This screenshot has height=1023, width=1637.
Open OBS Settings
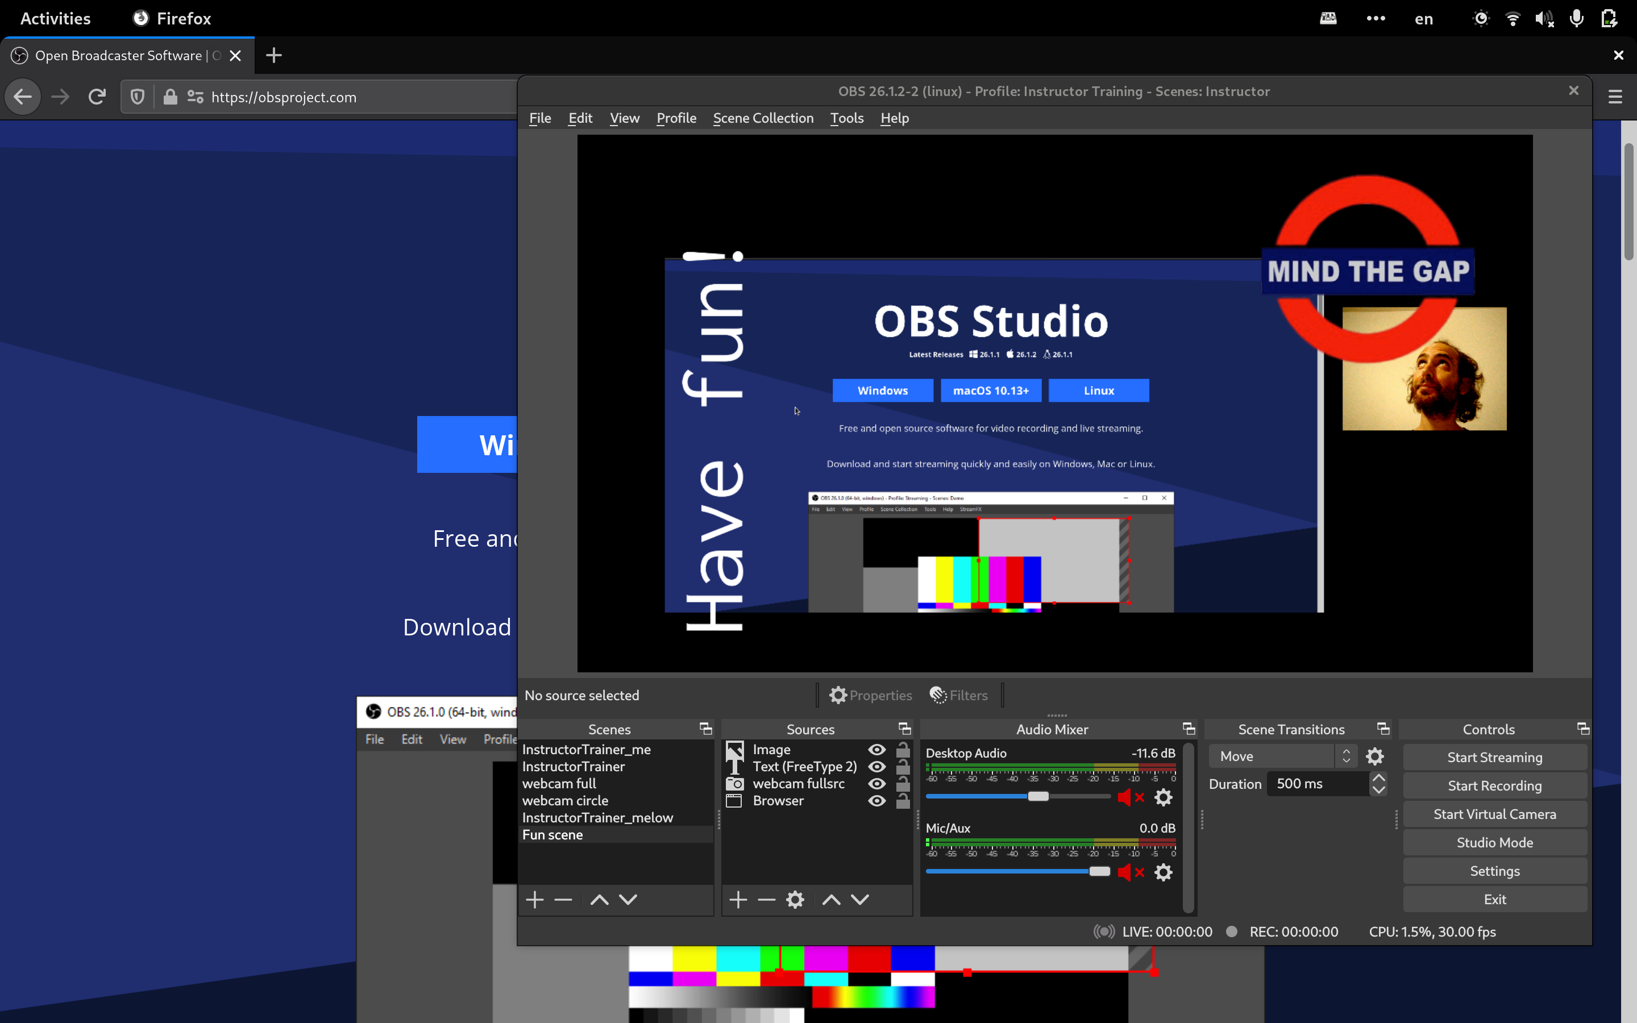click(x=1495, y=871)
